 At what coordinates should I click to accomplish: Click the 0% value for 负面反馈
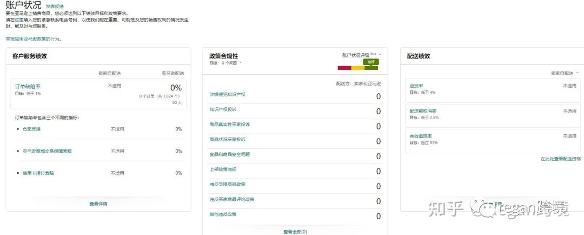coord(179,129)
